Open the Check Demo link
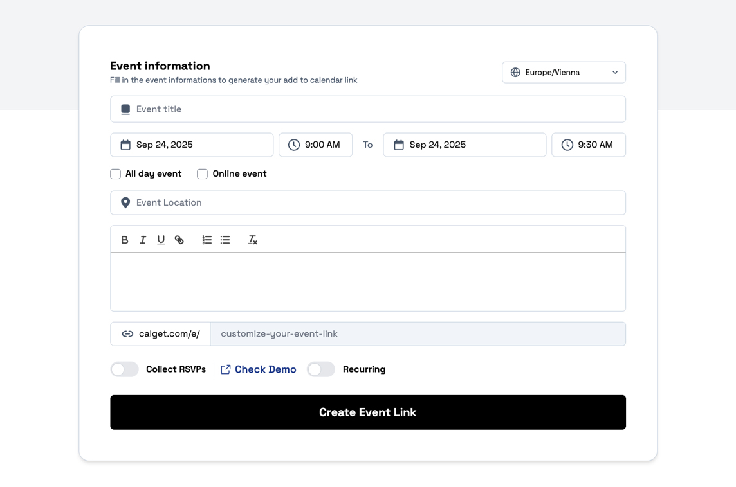736x487 pixels. tap(259, 369)
